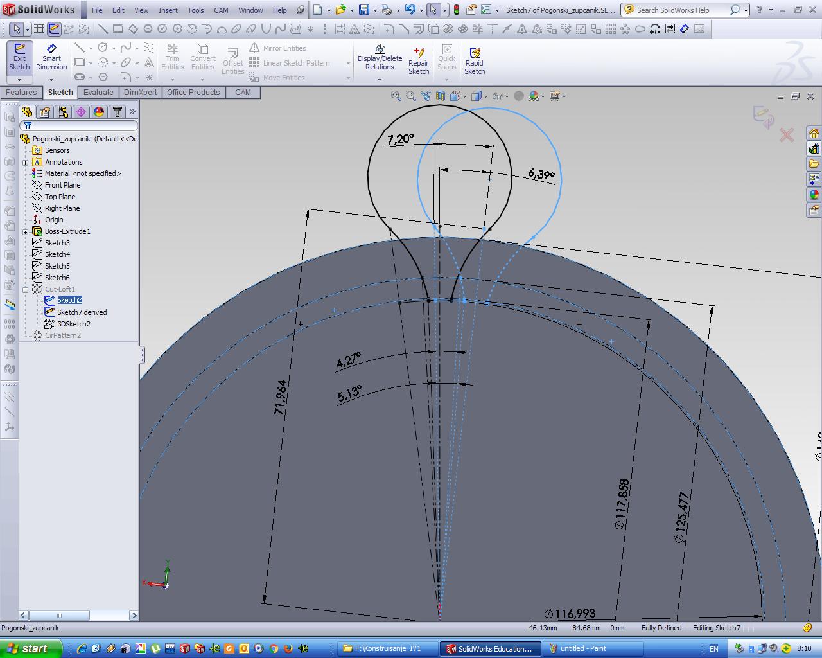Image resolution: width=822 pixels, height=658 pixels.
Task: Click the Undo icon
Action: tap(410, 10)
